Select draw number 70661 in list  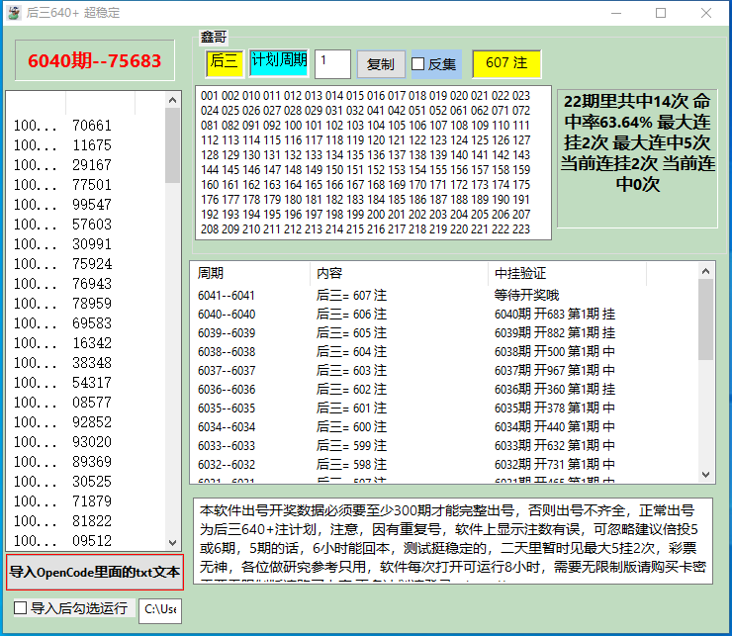click(92, 126)
